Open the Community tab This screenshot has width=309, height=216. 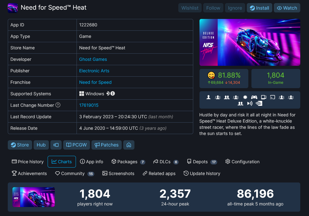74,173
